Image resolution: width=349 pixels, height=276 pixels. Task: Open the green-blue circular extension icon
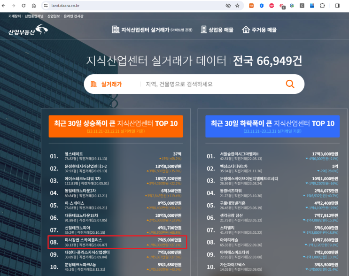(292, 6)
